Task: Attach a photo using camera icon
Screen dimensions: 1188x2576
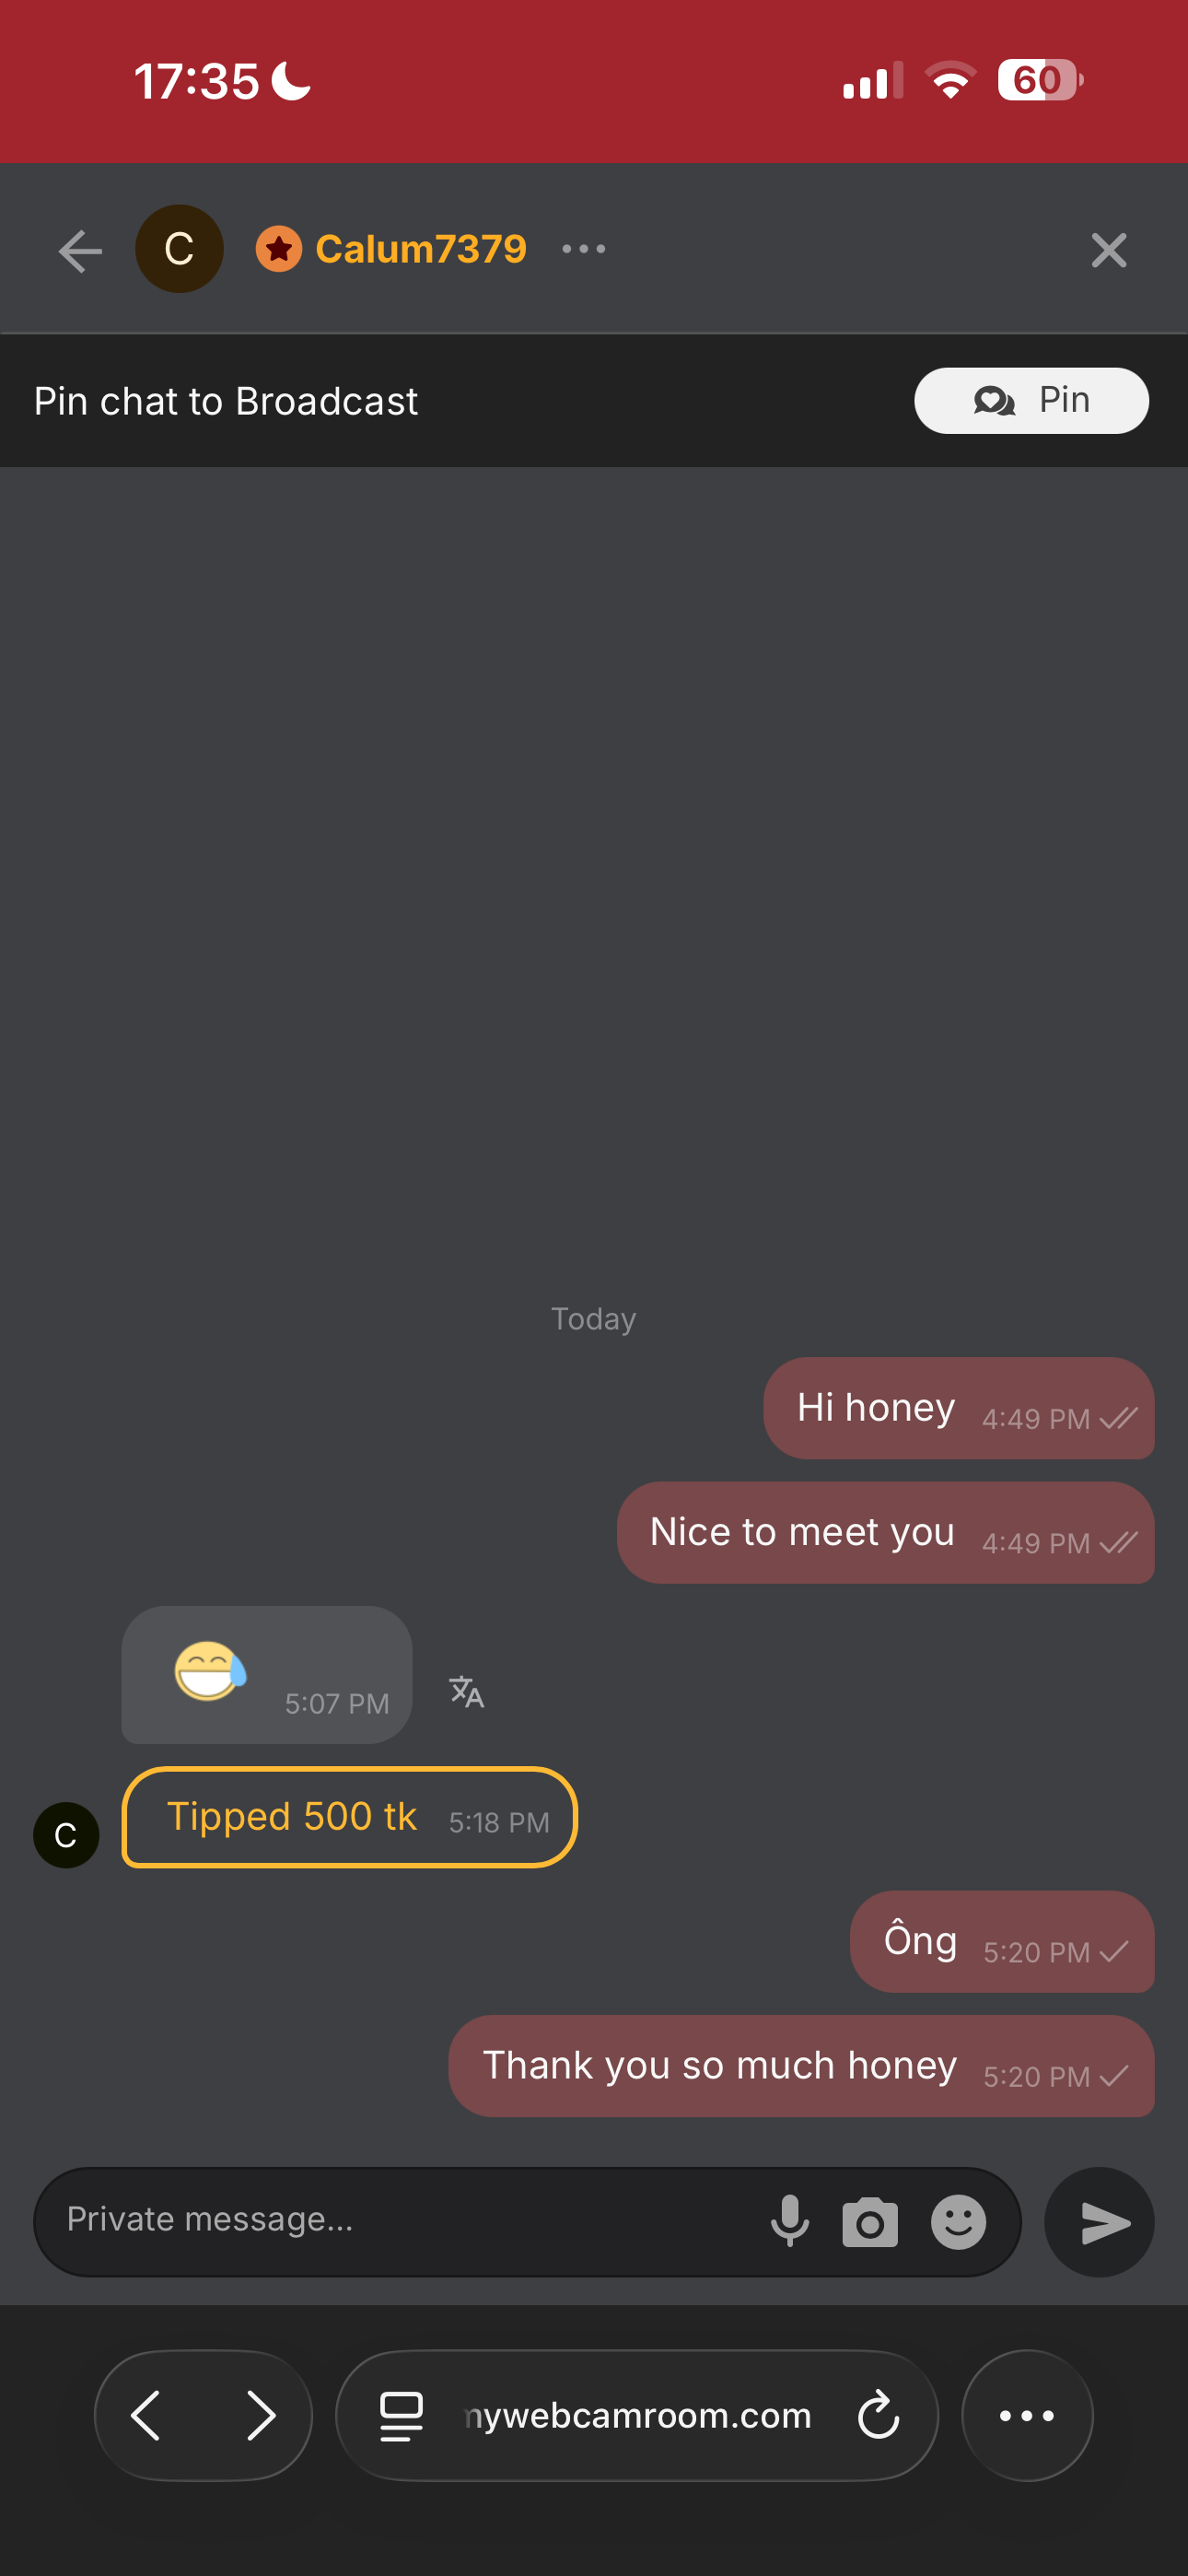Action: point(870,2222)
